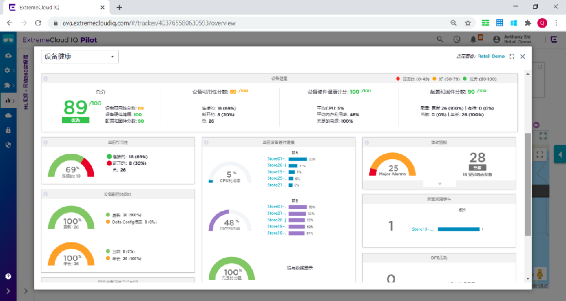
Task: Click Store19 in the CPU top 5 list
Action: [276, 172]
